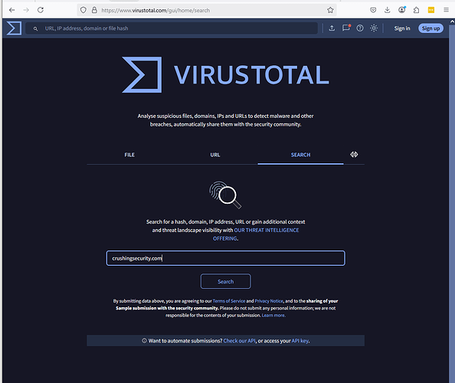
Task: Open the Firefox hamburger menu
Action: 446,10
